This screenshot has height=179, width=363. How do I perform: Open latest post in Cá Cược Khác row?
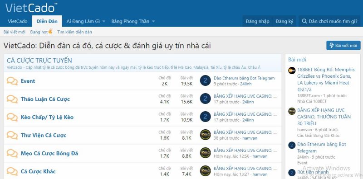245,168
